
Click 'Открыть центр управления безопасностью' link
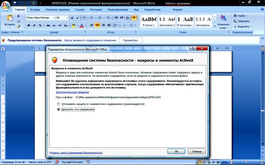coord(76,153)
